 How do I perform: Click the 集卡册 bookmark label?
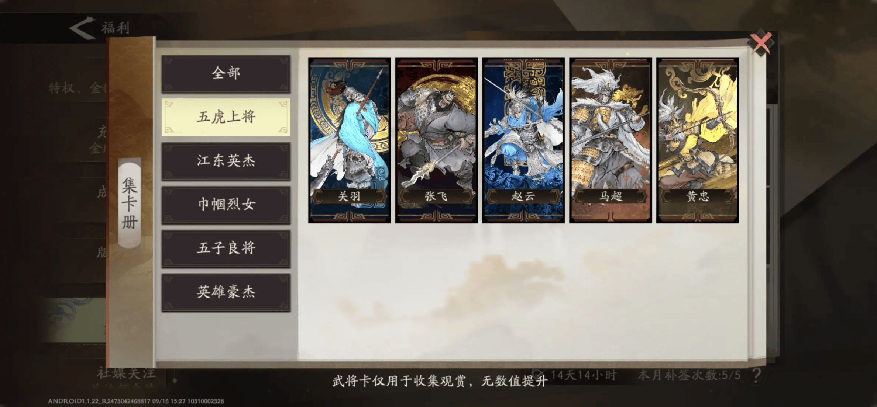pyautogui.click(x=130, y=203)
